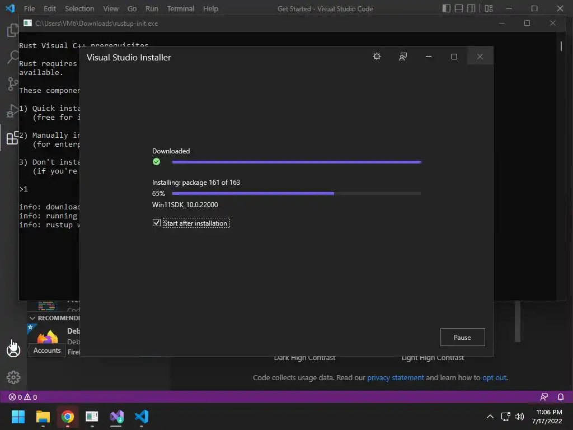Click the volume tray icon
This screenshot has width=573, height=430.
pos(519,417)
